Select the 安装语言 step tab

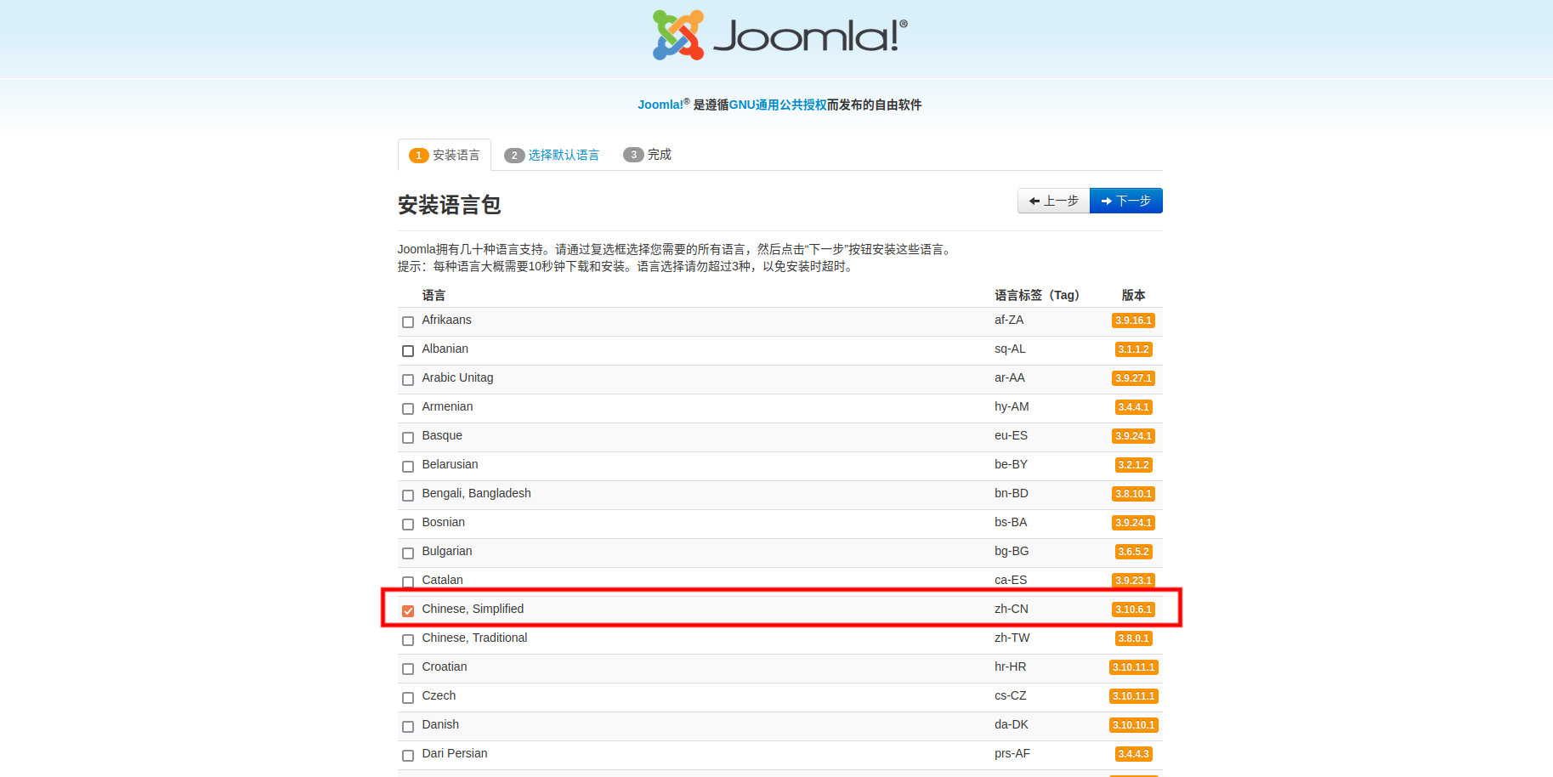pyautogui.click(x=445, y=155)
